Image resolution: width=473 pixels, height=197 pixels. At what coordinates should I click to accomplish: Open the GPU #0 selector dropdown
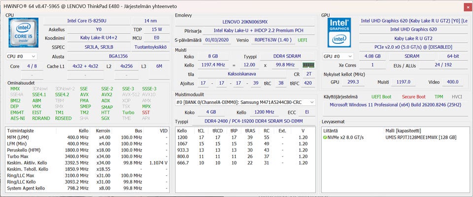[x=338, y=57]
